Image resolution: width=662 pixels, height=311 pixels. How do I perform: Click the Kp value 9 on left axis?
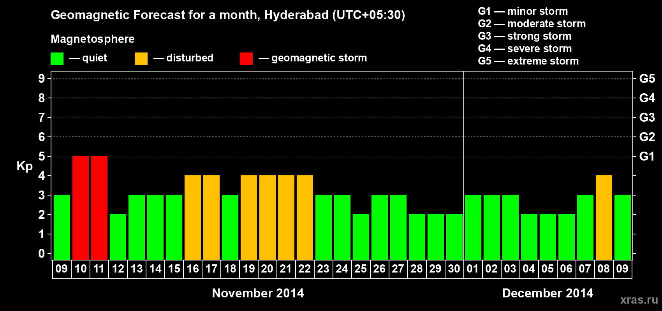pyautogui.click(x=42, y=79)
